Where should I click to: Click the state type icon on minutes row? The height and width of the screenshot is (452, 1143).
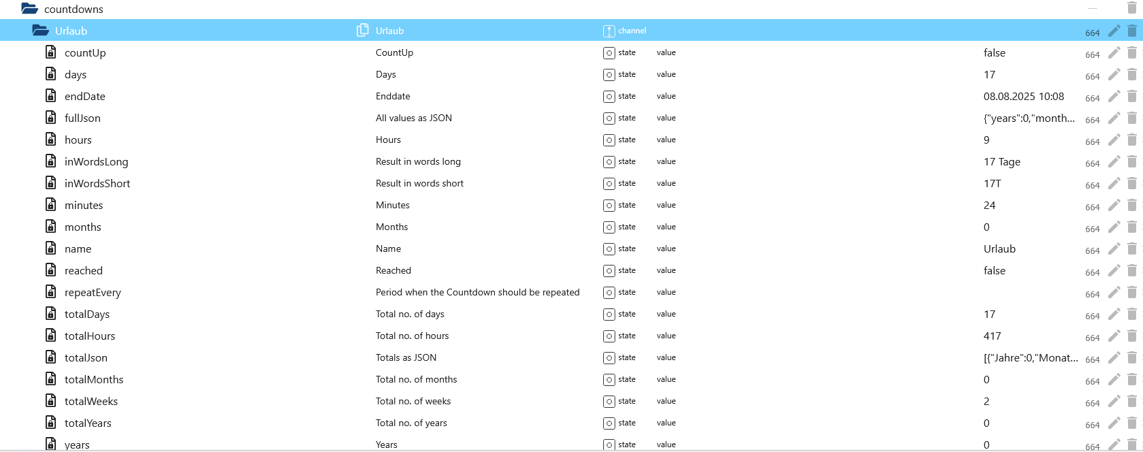pos(609,206)
